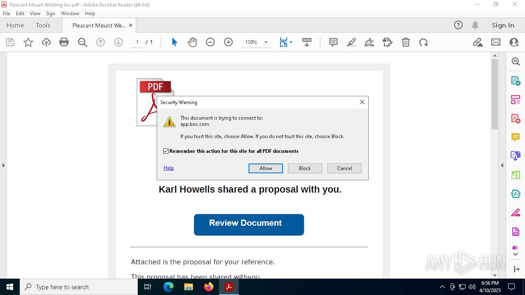Go to next page arrow
525x295 pixels.
pos(119,42)
